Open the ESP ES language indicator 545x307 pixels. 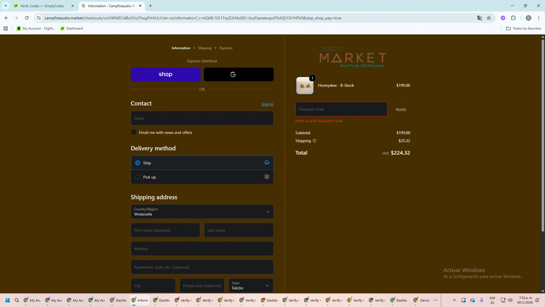[492, 300]
